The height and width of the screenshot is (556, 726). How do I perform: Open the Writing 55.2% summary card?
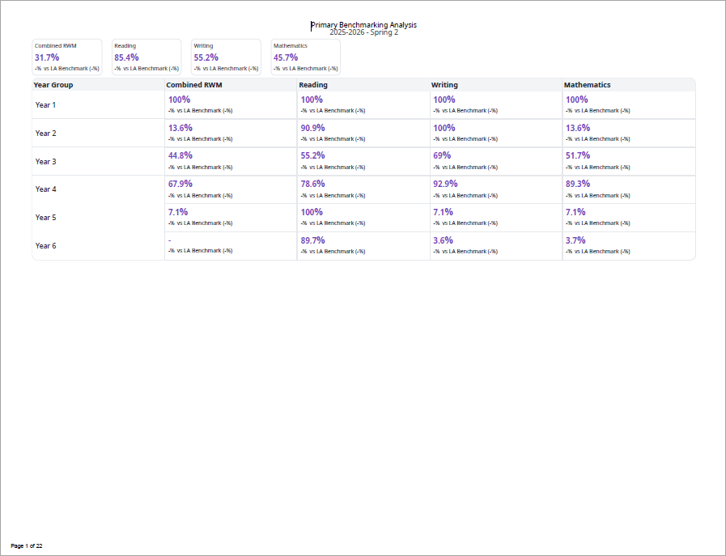click(x=226, y=57)
